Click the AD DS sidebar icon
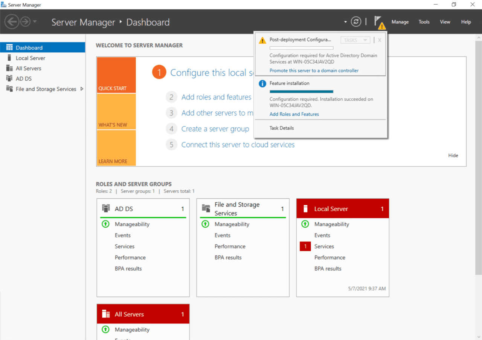This screenshot has height=340, width=482. click(x=9, y=78)
